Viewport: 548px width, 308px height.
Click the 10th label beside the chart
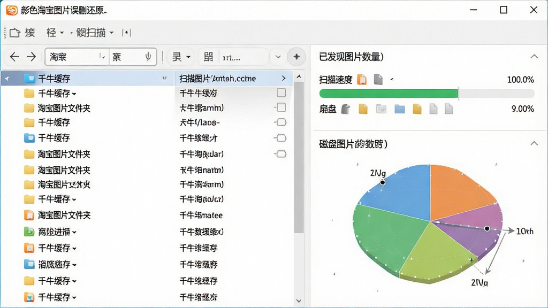tap(524, 231)
